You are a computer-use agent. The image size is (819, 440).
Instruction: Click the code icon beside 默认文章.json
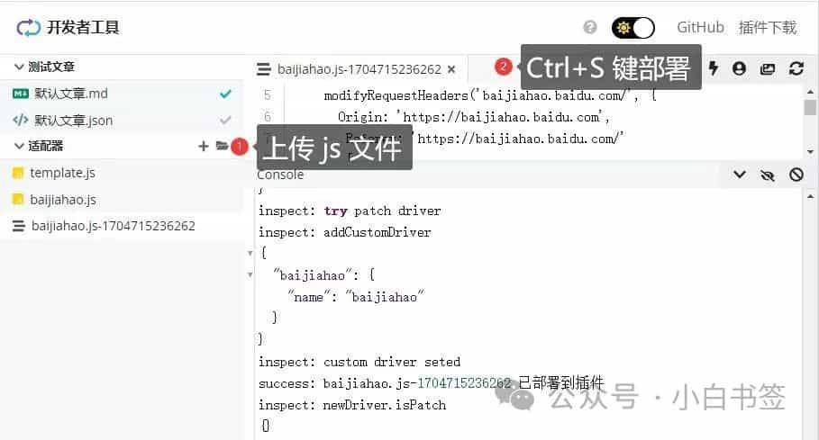(x=21, y=121)
